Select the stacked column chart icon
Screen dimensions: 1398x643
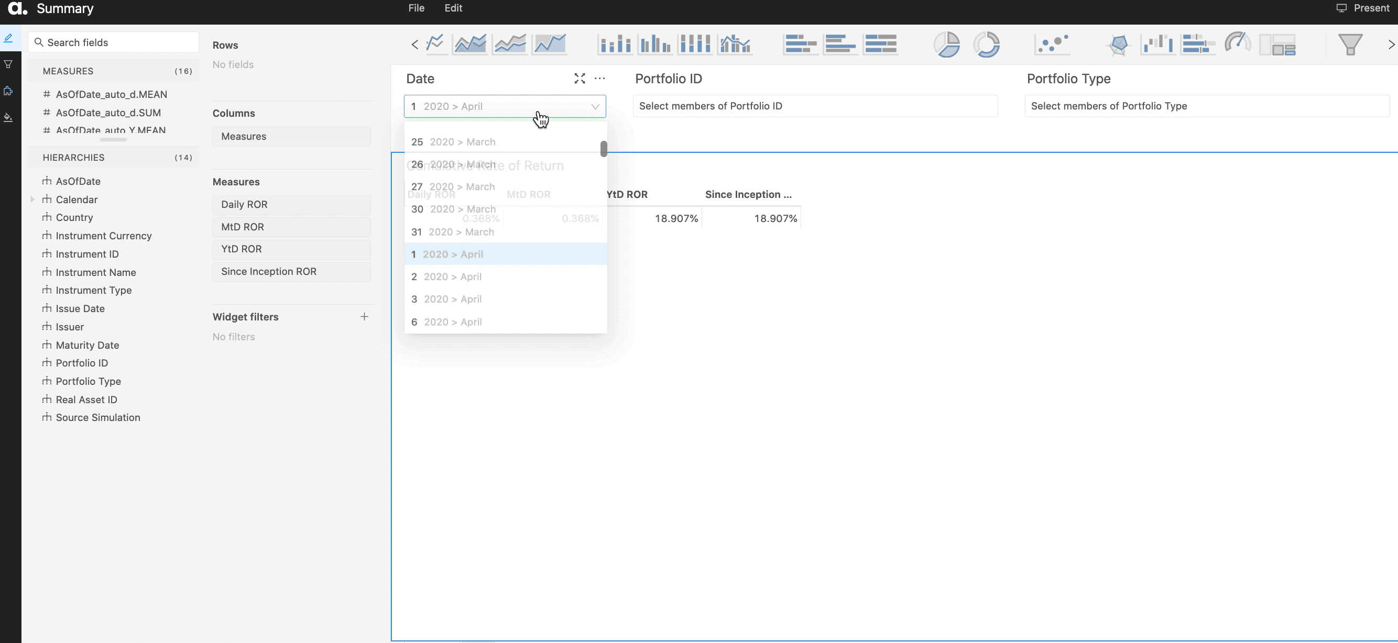click(615, 43)
